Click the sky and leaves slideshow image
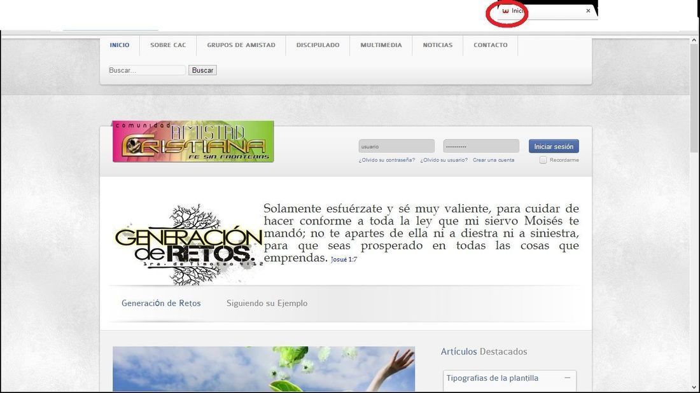 pyautogui.click(x=264, y=369)
